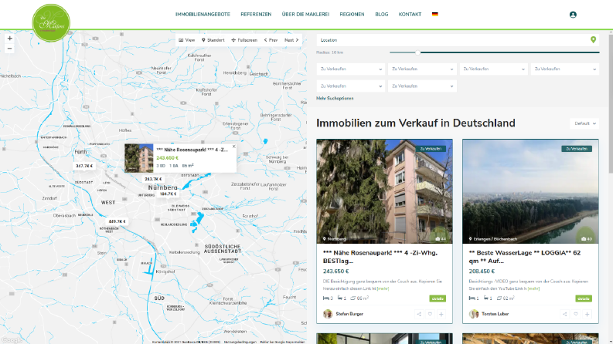Click the page vertical scrollbar
The height and width of the screenshot is (344, 613).
click(x=611, y=104)
